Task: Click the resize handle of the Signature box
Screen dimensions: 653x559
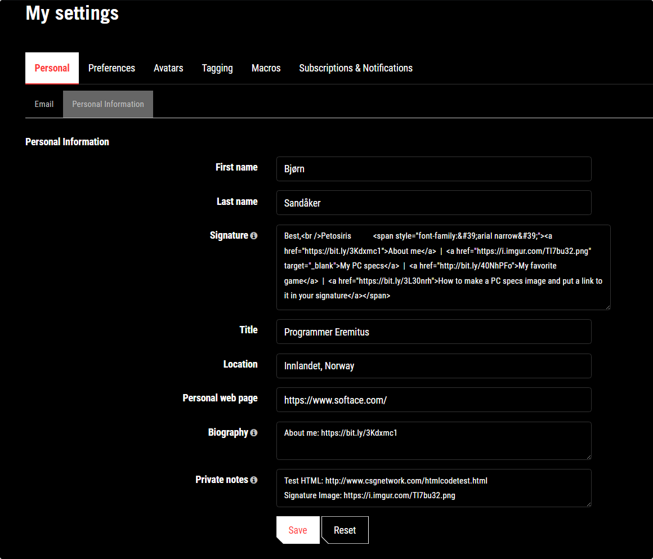Action: coord(607,306)
